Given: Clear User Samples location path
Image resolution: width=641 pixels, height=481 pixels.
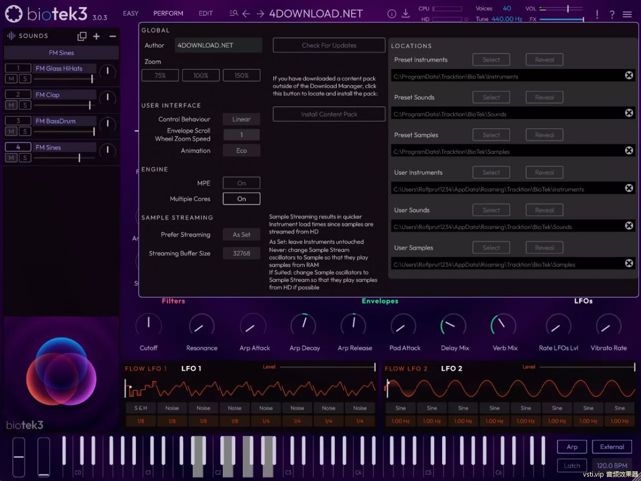Looking at the screenshot, I should click(x=629, y=263).
